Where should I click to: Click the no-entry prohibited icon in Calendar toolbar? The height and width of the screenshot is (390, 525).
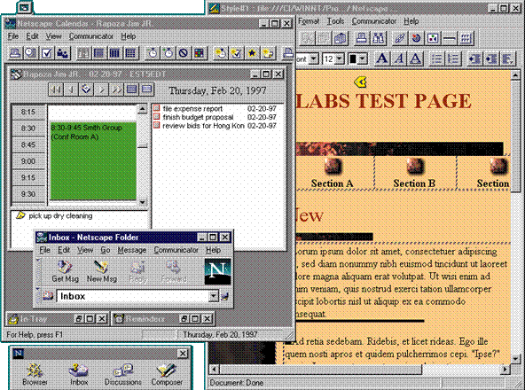tap(184, 53)
